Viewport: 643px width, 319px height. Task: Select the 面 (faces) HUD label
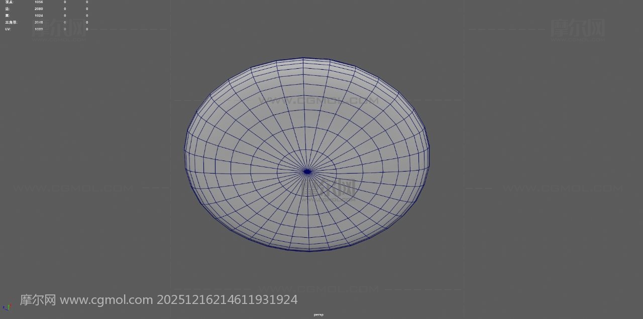tap(8, 16)
